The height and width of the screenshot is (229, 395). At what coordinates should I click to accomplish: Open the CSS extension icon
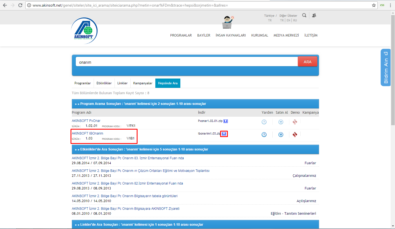pos(382,5)
